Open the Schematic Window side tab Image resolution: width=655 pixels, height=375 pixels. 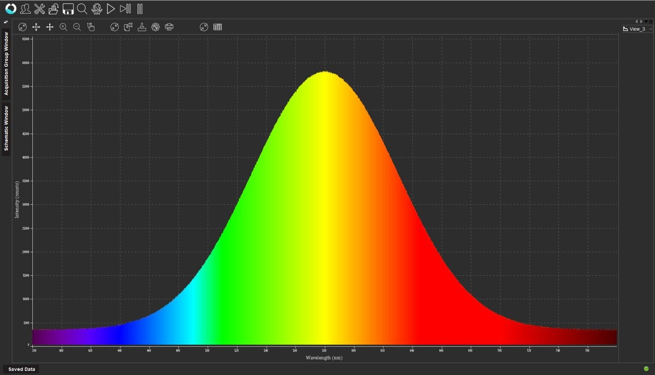[6, 128]
